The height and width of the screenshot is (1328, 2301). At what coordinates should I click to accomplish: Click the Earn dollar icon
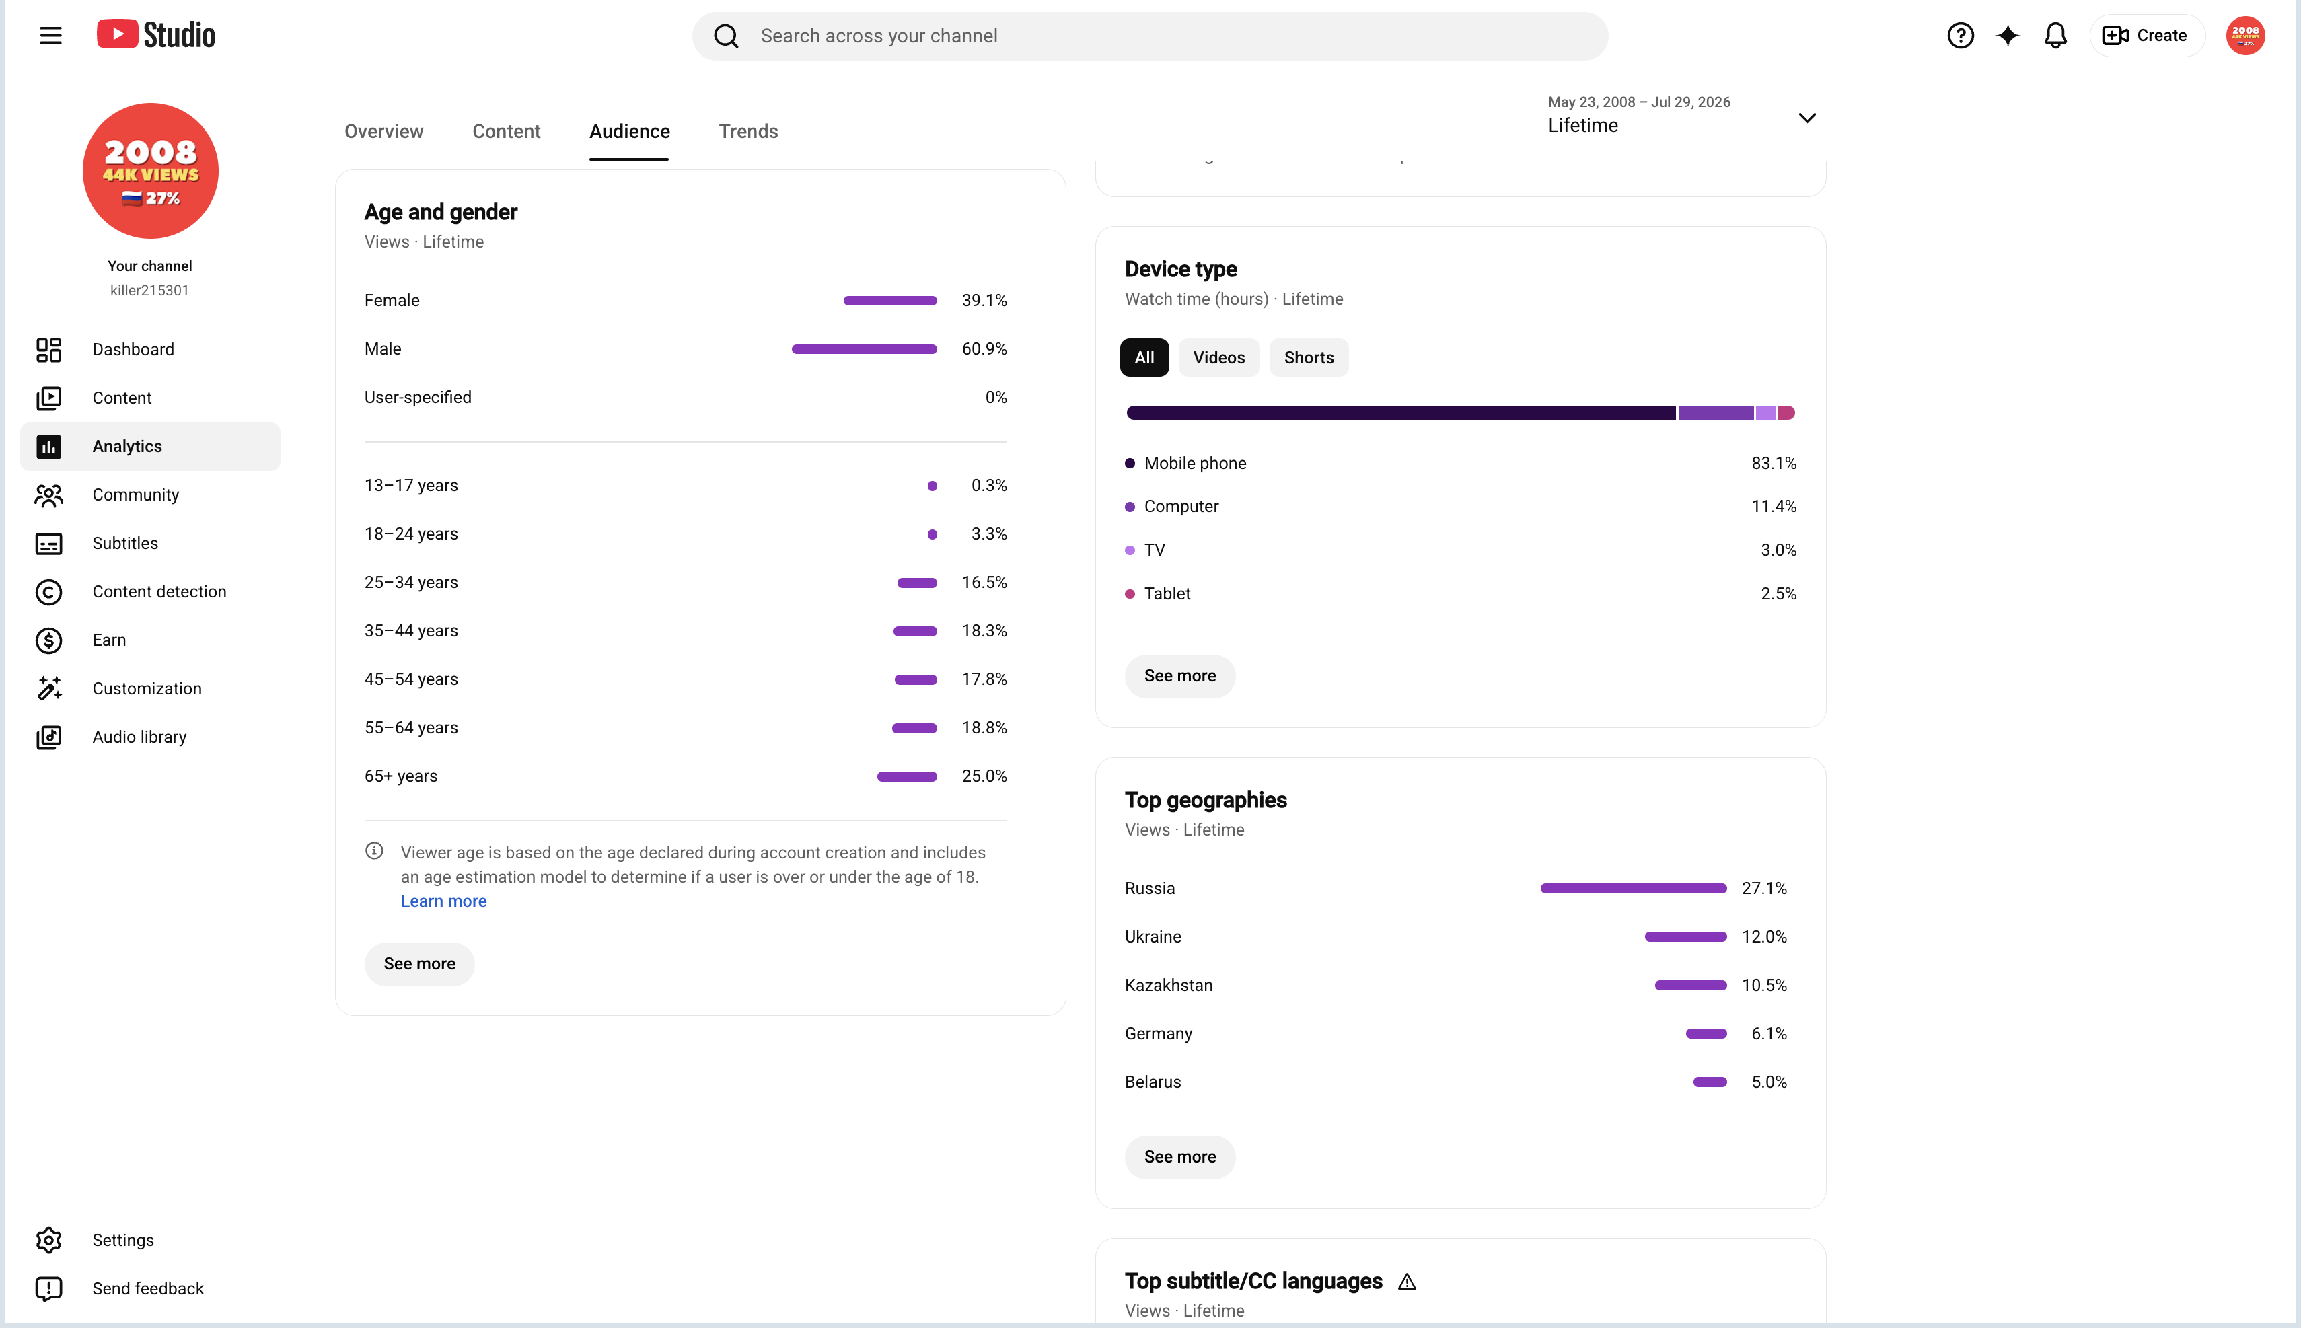pos(48,640)
